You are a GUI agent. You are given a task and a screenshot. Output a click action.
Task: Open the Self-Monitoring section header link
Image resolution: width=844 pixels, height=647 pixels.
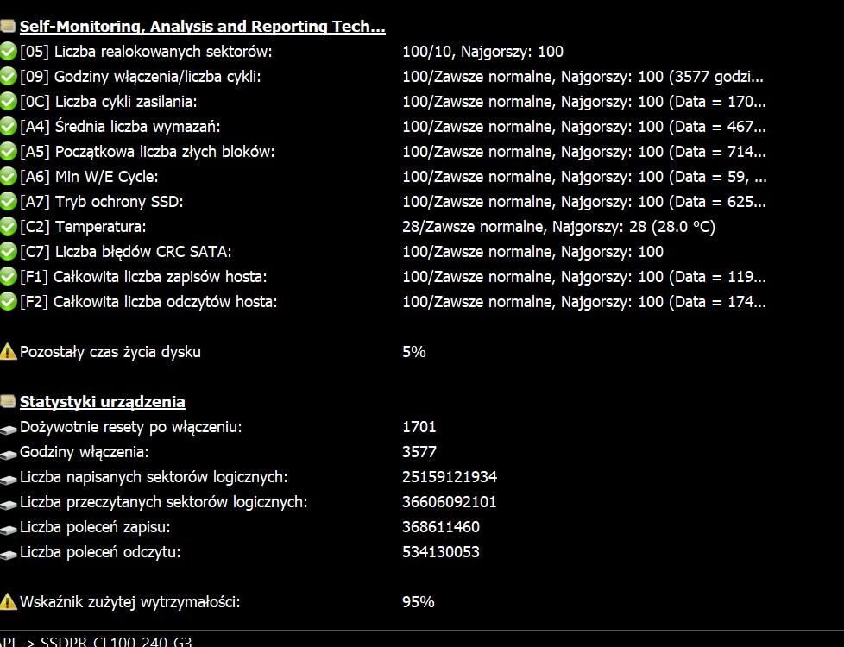(x=202, y=26)
